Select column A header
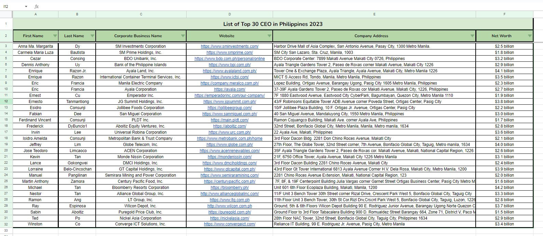Viewport: 543px width, 236px height. 36,14
